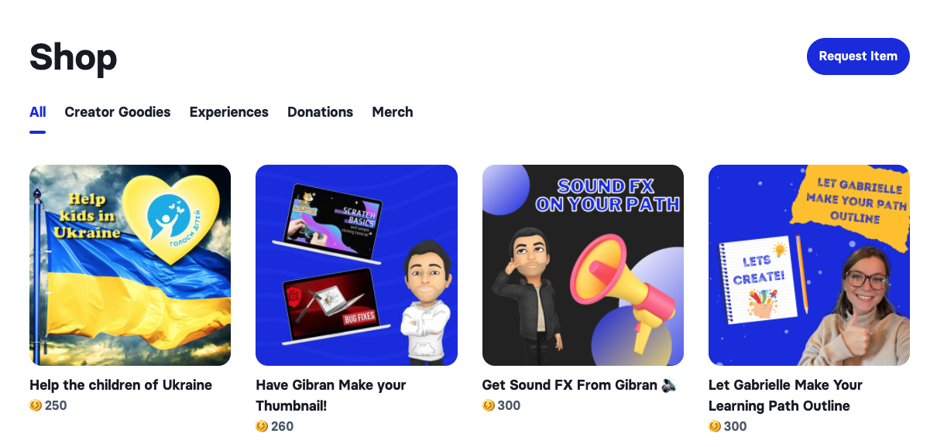Click the coin icon next to 250

[x=36, y=405]
